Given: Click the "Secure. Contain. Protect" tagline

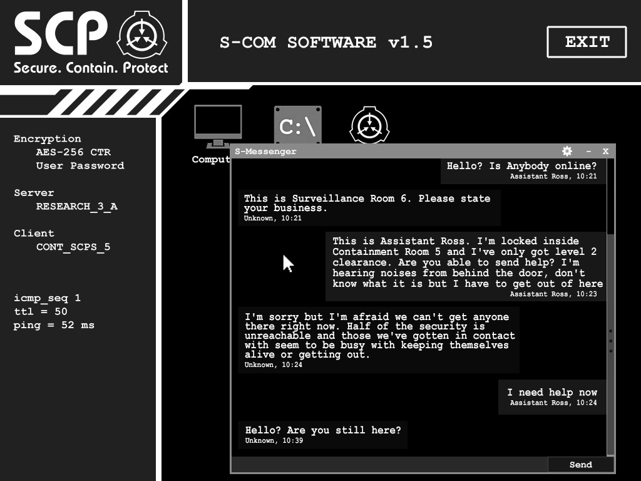Looking at the screenshot, I should click(x=91, y=68).
